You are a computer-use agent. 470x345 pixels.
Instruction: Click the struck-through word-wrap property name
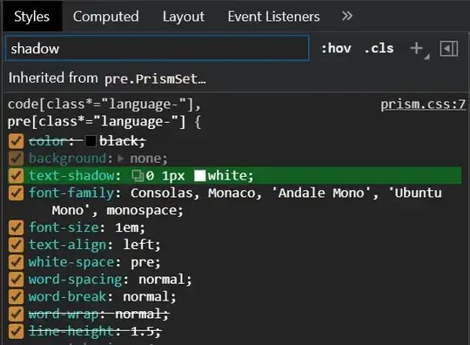point(64,315)
